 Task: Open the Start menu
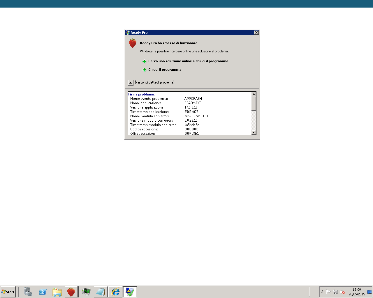tap(8, 292)
